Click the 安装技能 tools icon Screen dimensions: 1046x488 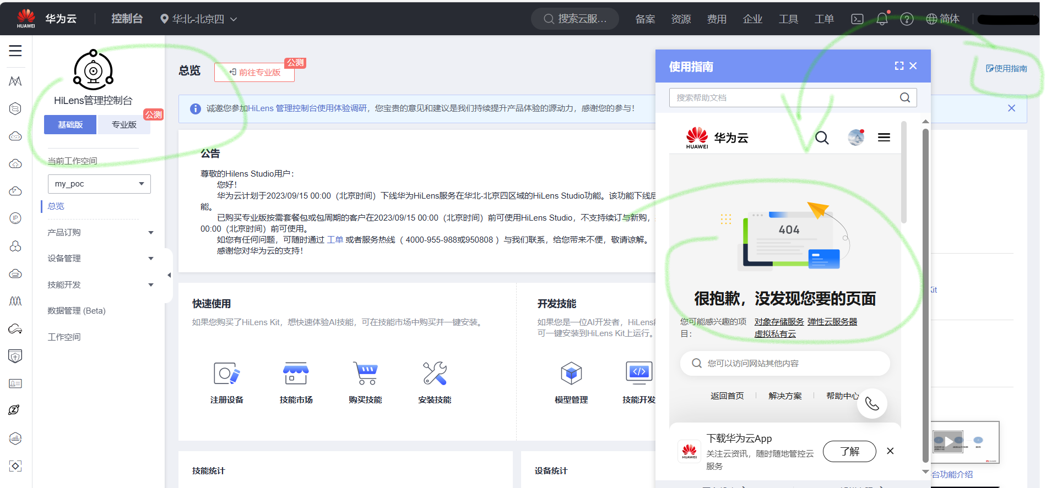pyautogui.click(x=435, y=374)
